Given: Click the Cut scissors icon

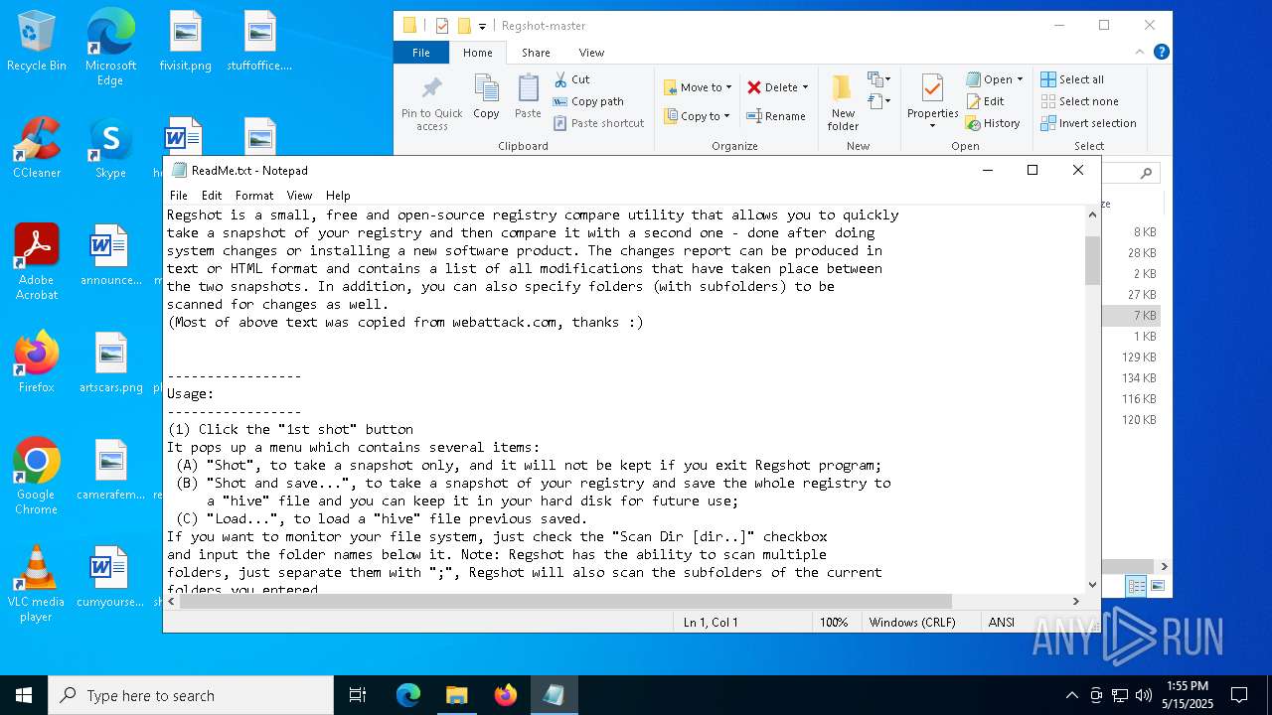Looking at the screenshot, I should [x=560, y=79].
